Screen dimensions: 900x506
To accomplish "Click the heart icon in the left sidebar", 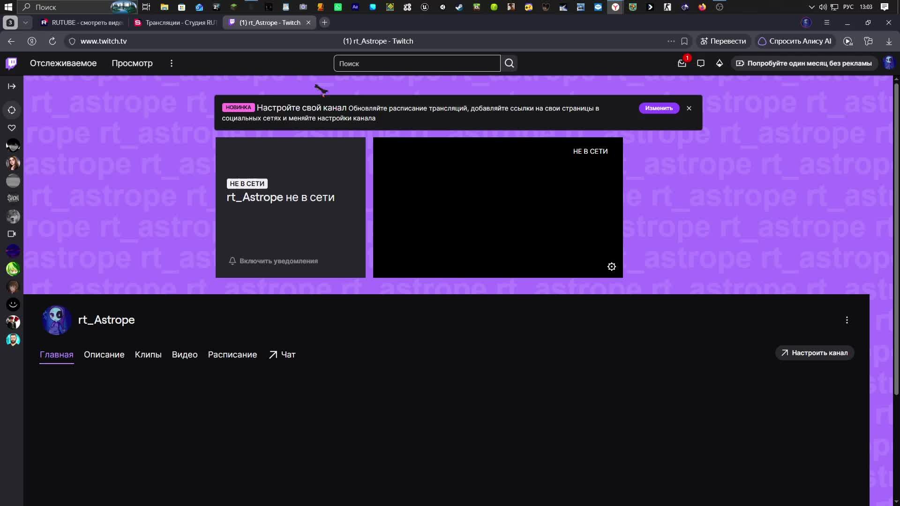I will click(x=12, y=128).
